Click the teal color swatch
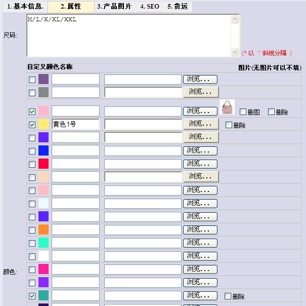This screenshot has height=306, width=306. pyautogui.click(x=43, y=295)
